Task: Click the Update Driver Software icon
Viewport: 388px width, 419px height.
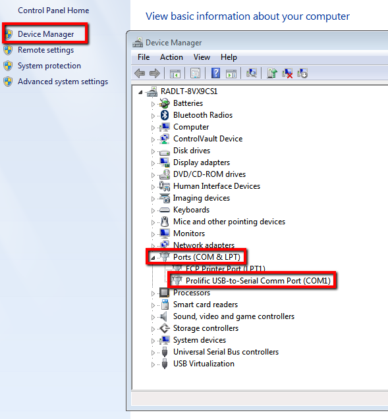Action: pyautogui.click(x=272, y=73)
